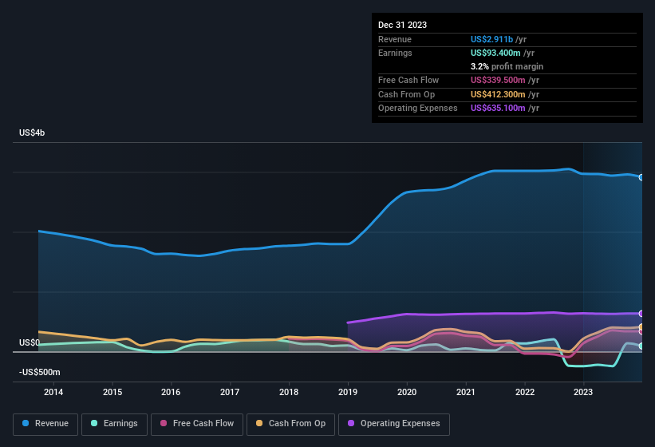
Task: Toggle the Free Cash Flow series in legend
Action: [198, 424]
